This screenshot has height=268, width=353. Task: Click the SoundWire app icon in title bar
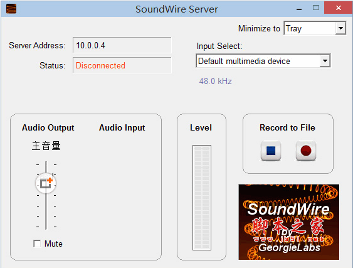[11, 9]
